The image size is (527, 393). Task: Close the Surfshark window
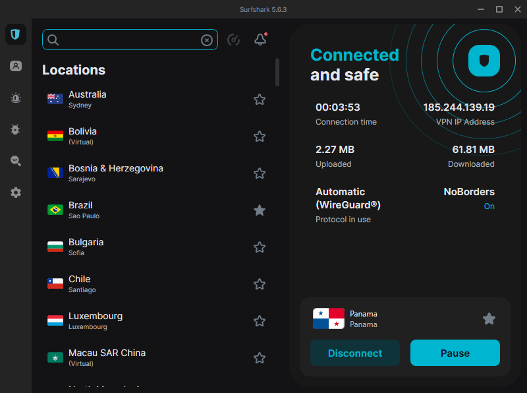pyautogui.click(x=518, y=9)
